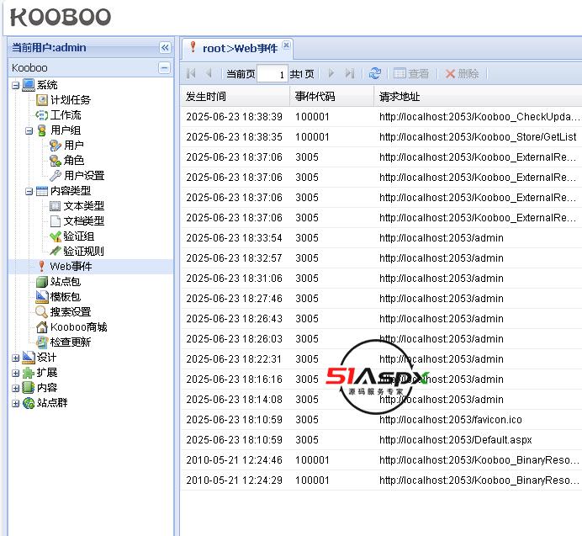Collapse the 系统 tree node
Screen dimensions: 582x536
pyautogui.click(x=16, y=86)
